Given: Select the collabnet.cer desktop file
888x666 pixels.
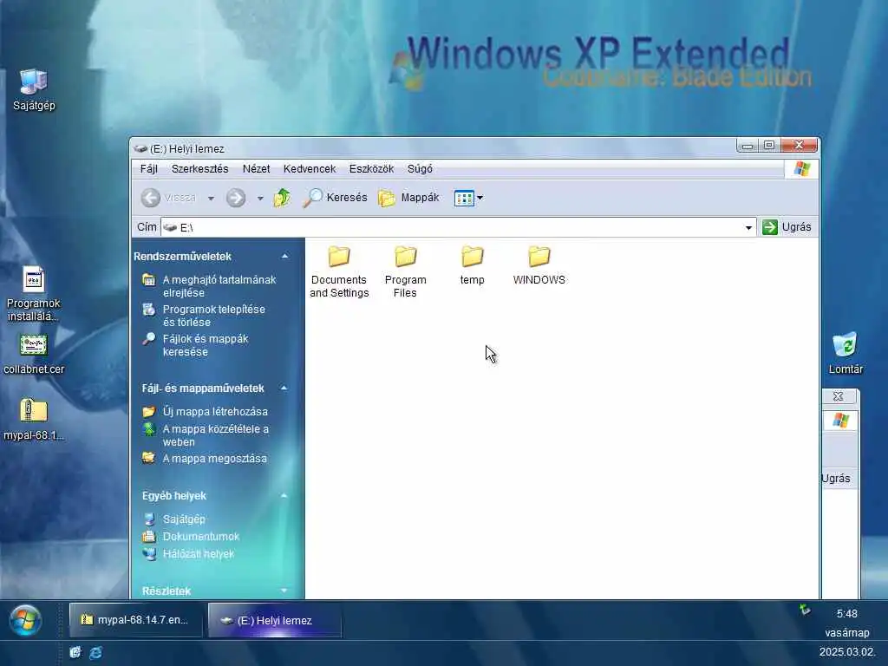Looking at the screenshot, I should click(34, 355).
